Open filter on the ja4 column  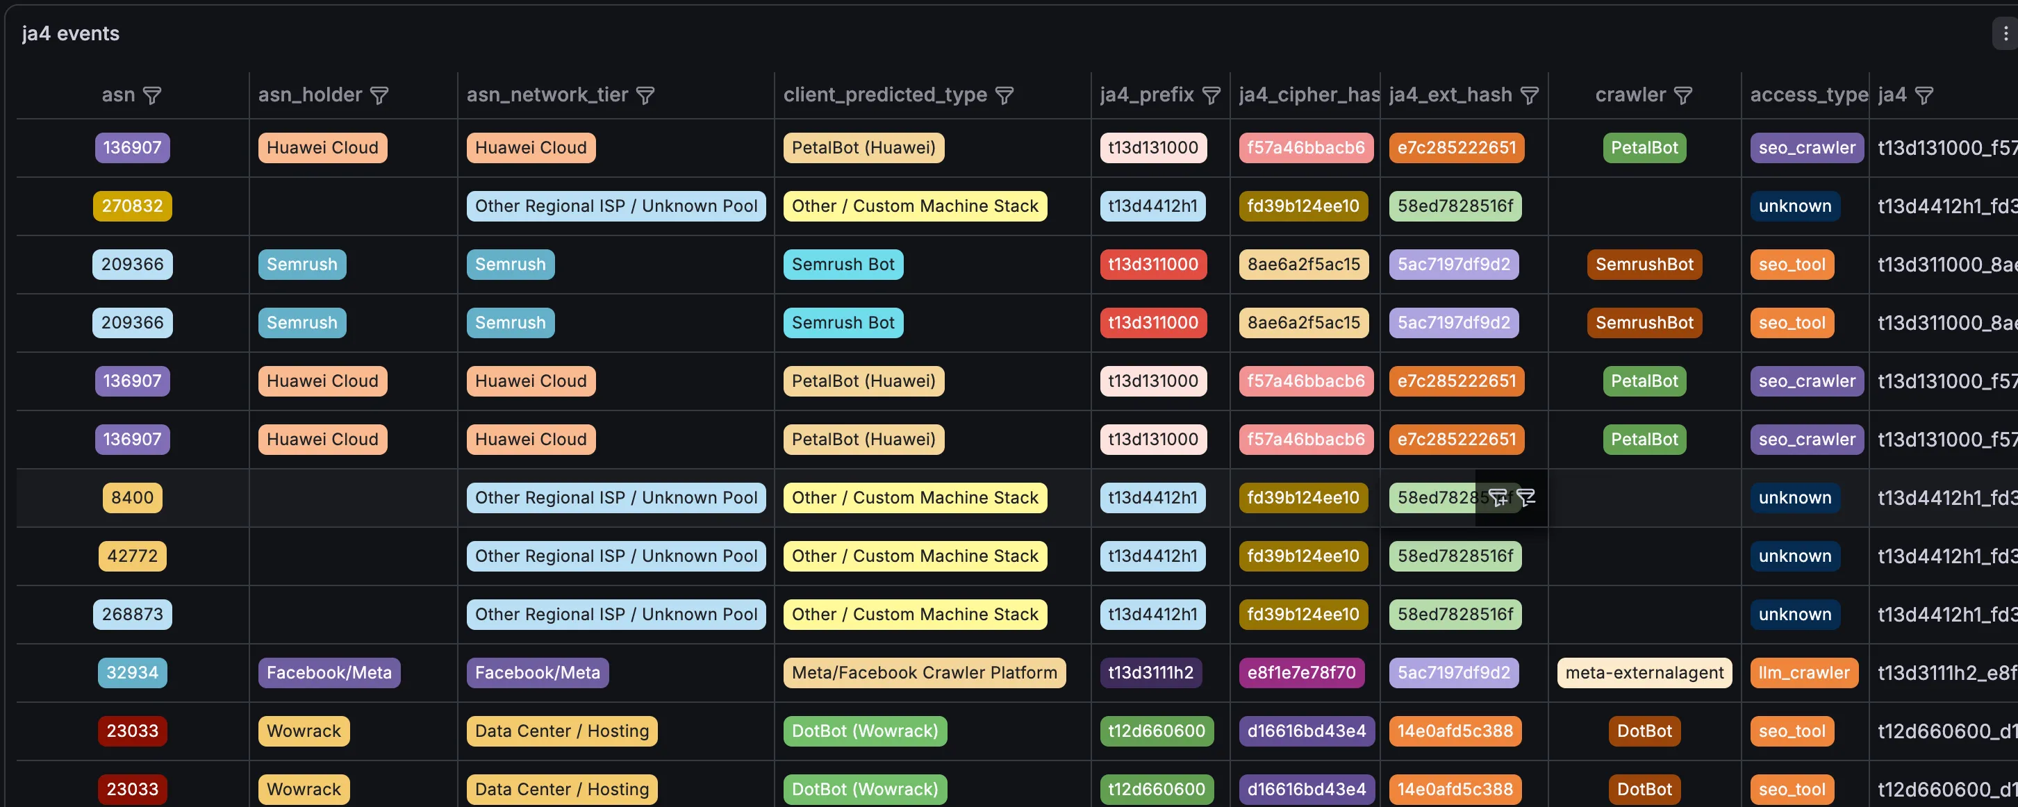point(1924,96)
